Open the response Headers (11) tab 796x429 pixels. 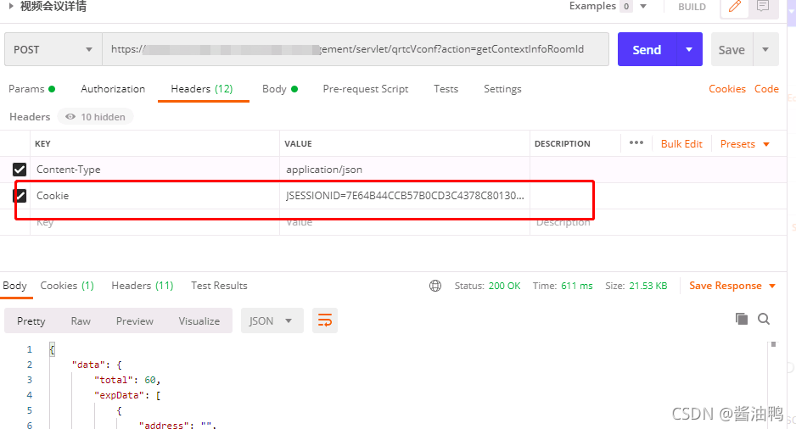pos(143,286)
